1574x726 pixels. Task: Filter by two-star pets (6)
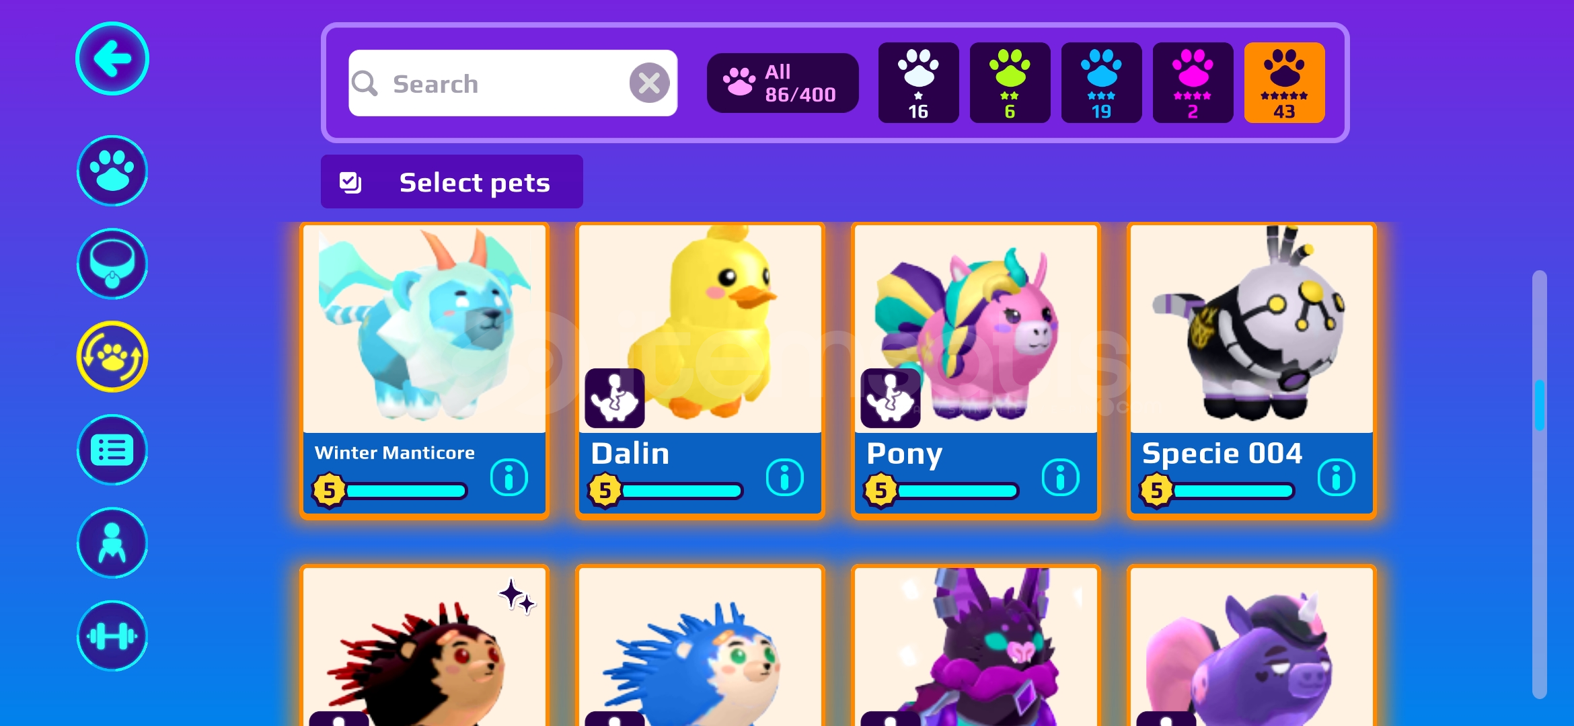[1010, 83]
